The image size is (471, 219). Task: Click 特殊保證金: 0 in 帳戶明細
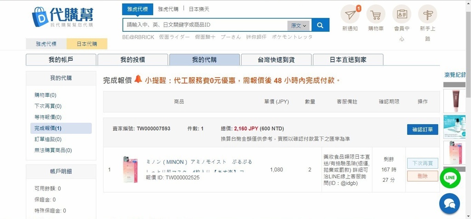[x=50, y=211]
